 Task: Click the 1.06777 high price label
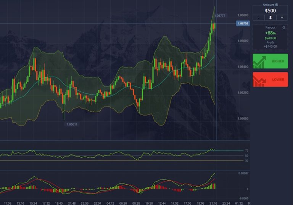pos(220,16)
